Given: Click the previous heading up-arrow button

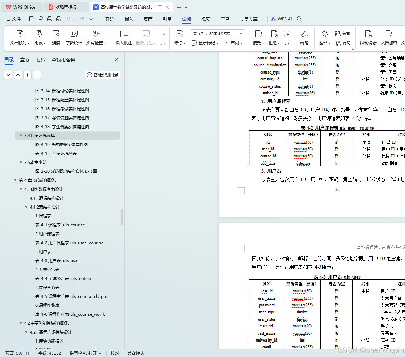Looking at the screenshot, I should click(18, 75).
